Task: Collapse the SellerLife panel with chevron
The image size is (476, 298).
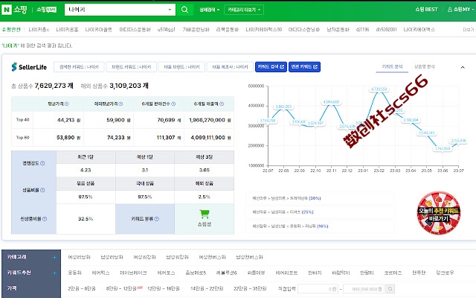Action: 463,67
